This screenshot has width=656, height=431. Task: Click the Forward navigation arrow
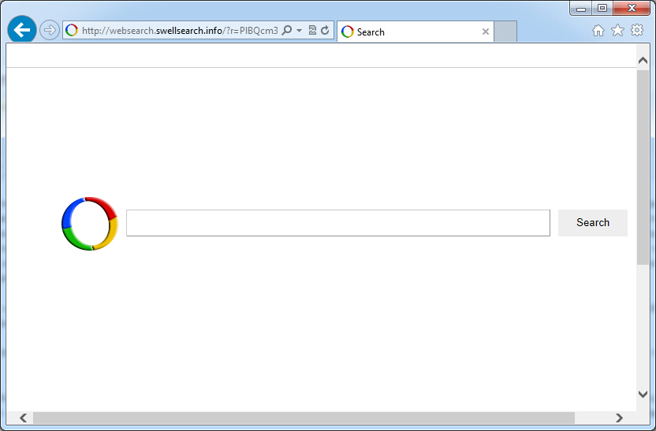click(50, 30)
